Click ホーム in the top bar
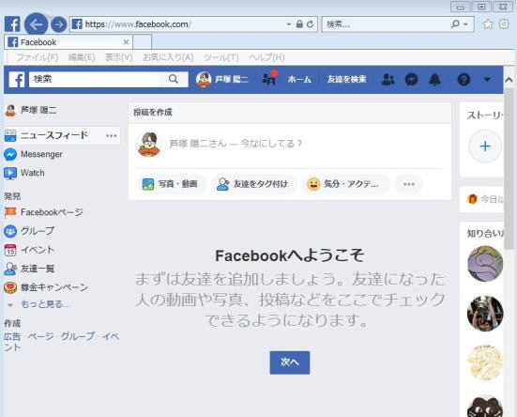This screenshot has width=517, height=417. [299, 80]
